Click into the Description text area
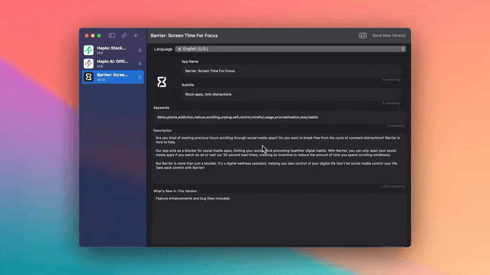 (x=279, y=158)
